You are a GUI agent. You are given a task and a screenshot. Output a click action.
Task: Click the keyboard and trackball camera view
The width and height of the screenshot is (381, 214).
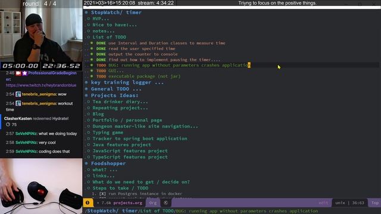[41, 186]
